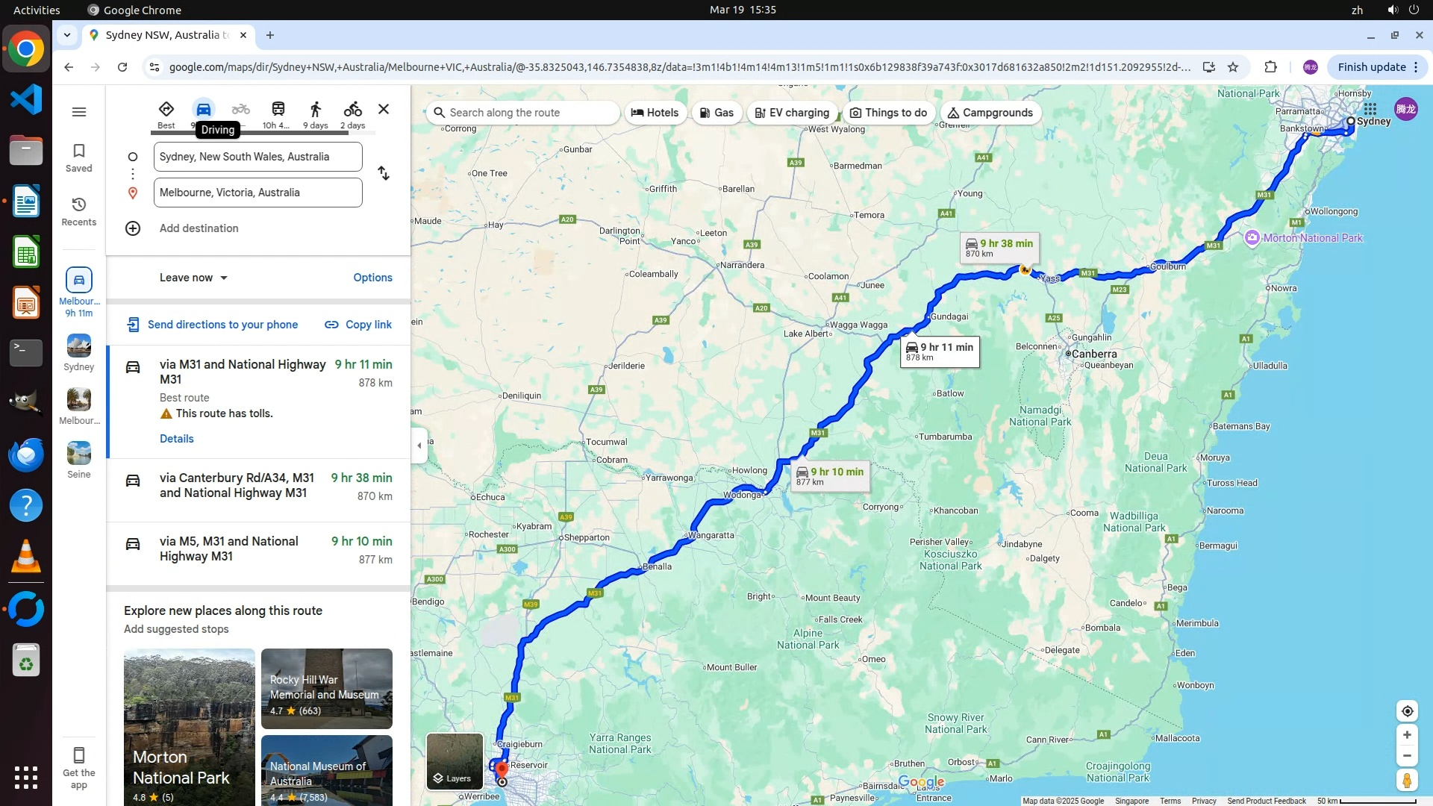Select the walking travel mode icon

(315, 110)
